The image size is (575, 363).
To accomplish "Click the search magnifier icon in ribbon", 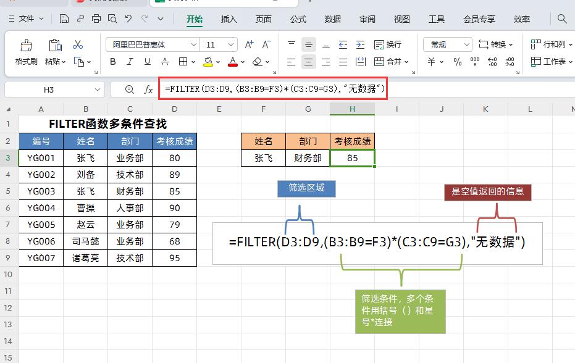I will click(x=562, y=19).
